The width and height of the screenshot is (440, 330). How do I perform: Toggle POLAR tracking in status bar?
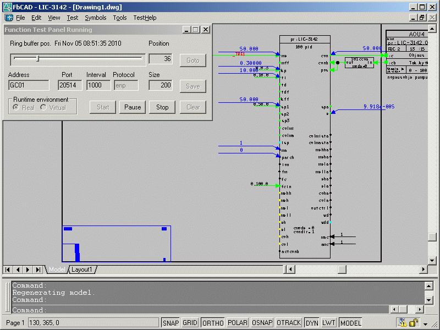[238, 323]
